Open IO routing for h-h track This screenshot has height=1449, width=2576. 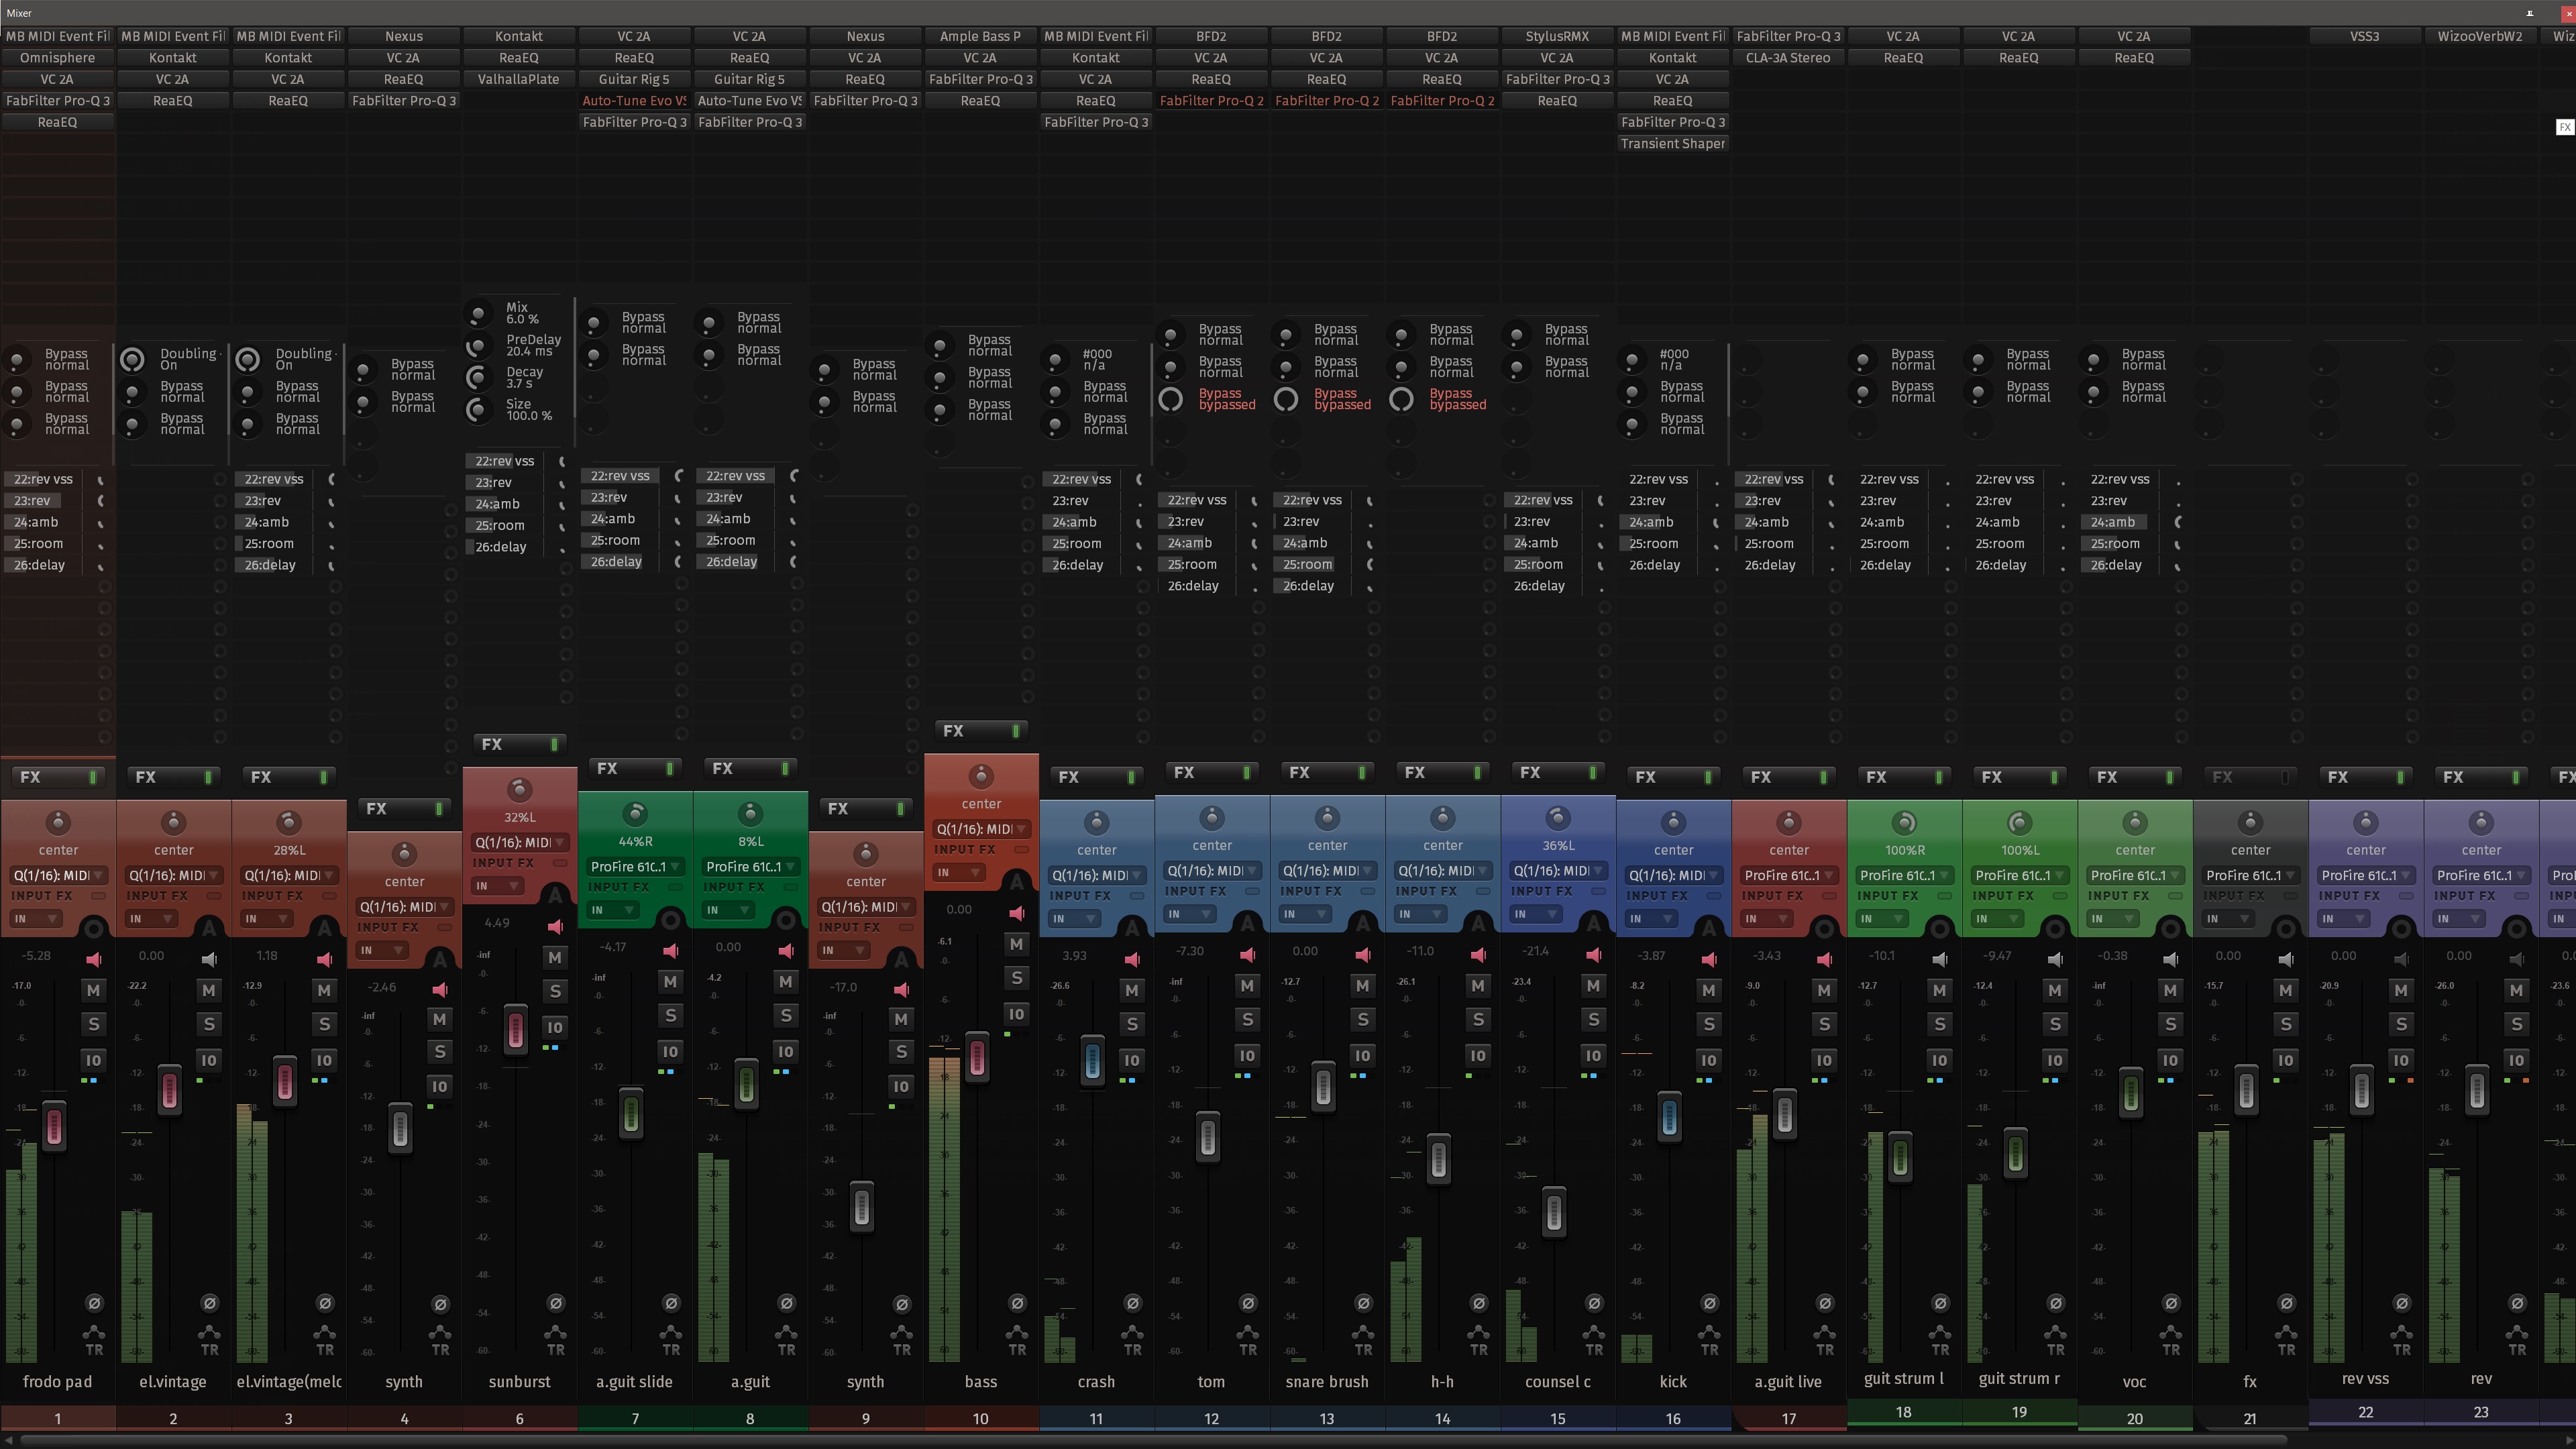(x=1478, y=1055)
